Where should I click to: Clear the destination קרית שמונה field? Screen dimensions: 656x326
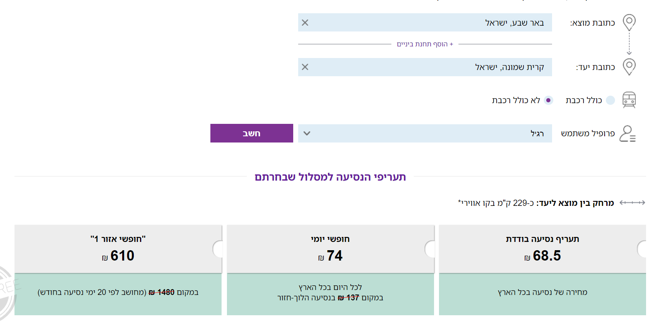[x=305, y=67]
